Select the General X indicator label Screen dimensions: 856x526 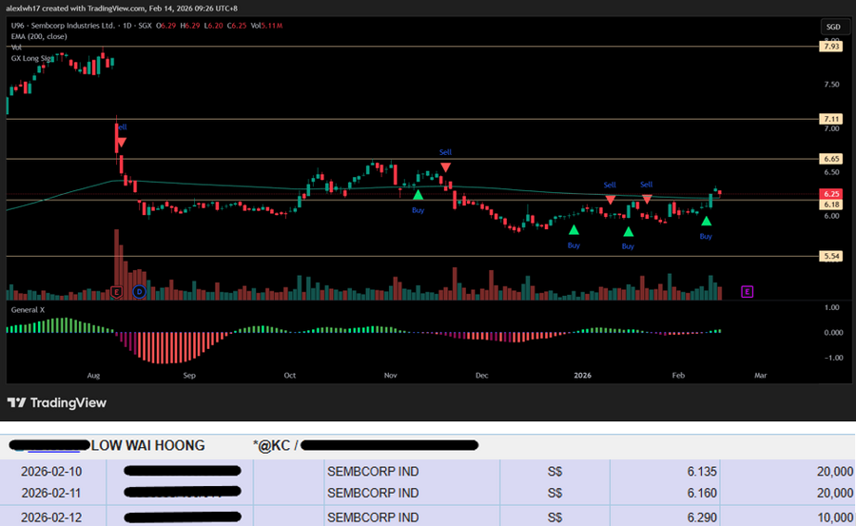pos(28,310)
